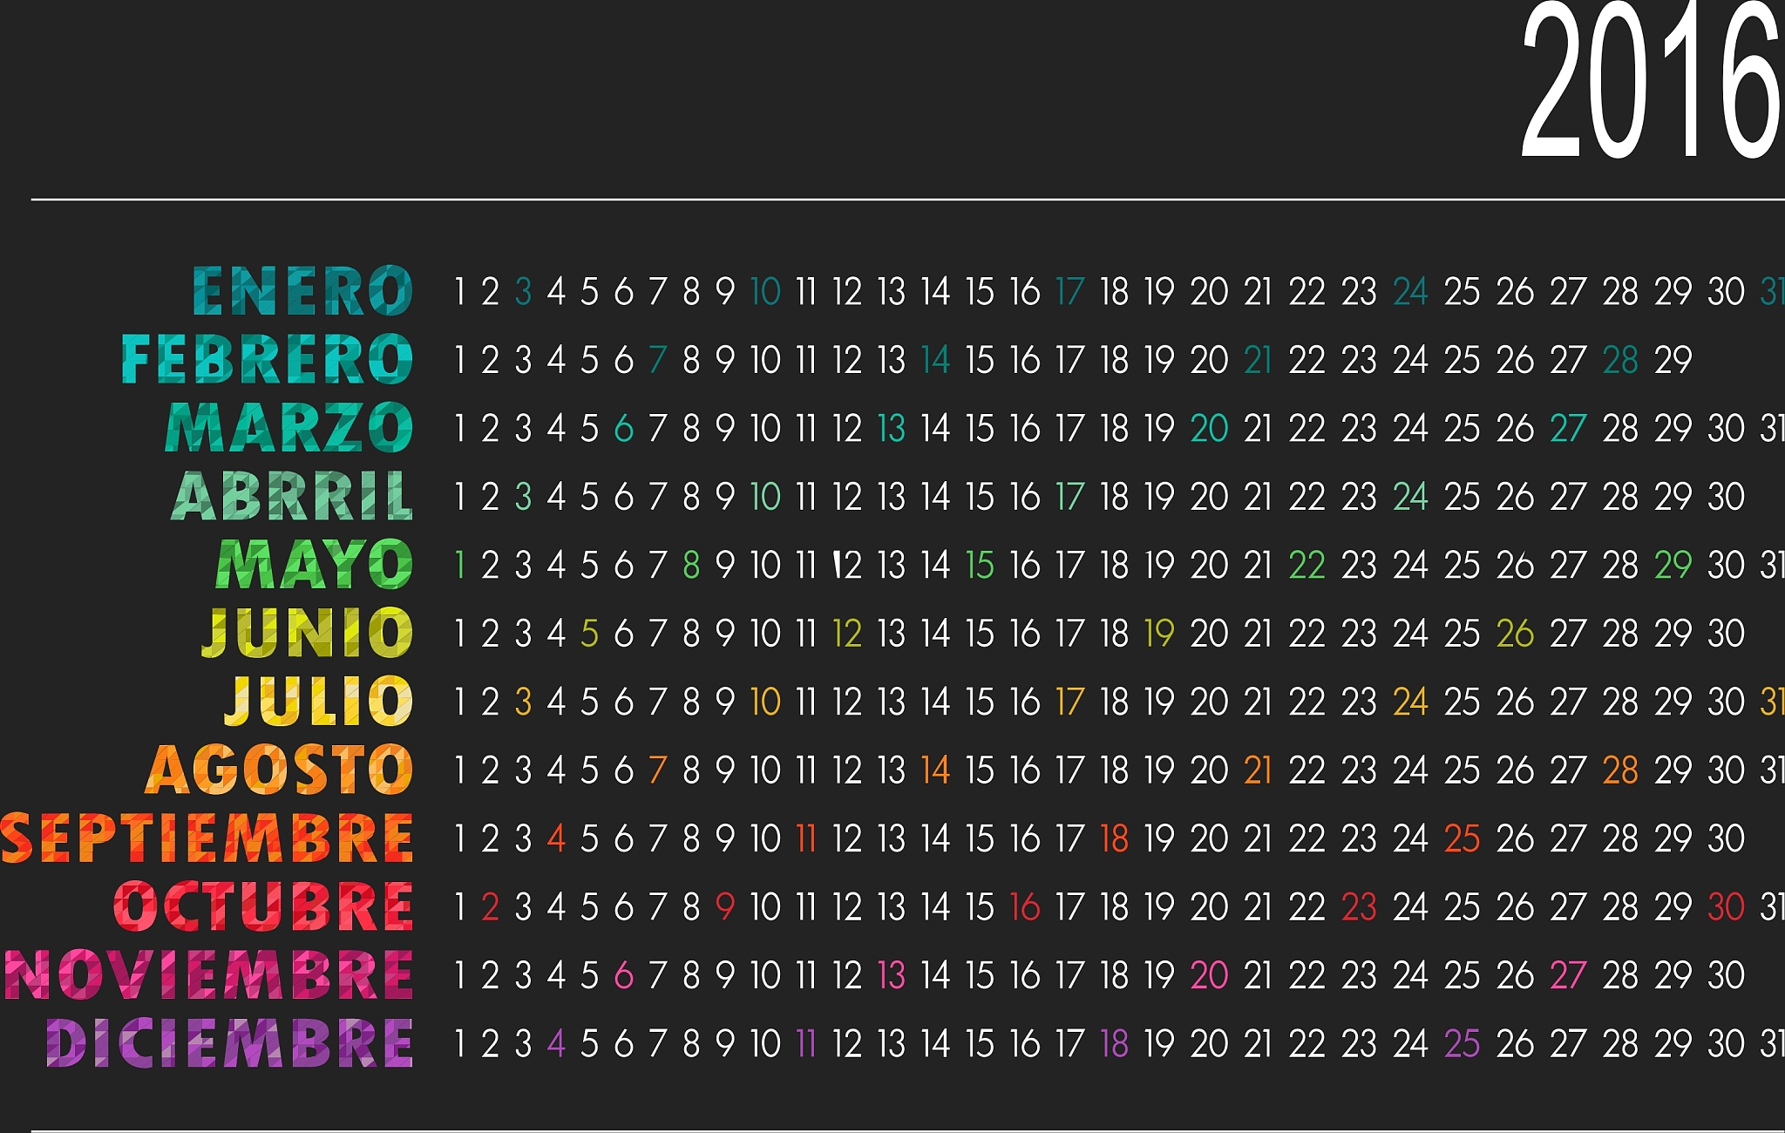Viewport: 1785px width, 1133px height.
Task: Click green day 29 in MAYO row
Action: pyautogui.click(x=1673, y=566)
